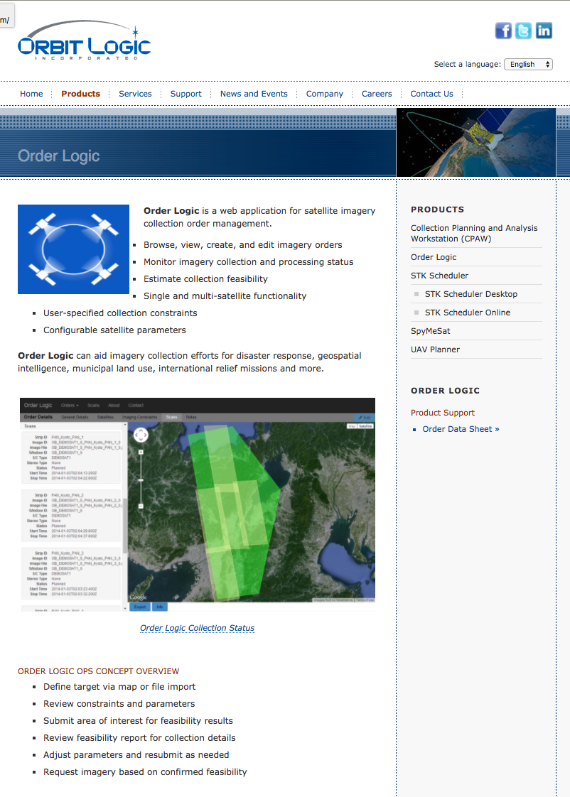Click the Order Logic page title
This screenshot has height=797, width=570.
point(58,156)
